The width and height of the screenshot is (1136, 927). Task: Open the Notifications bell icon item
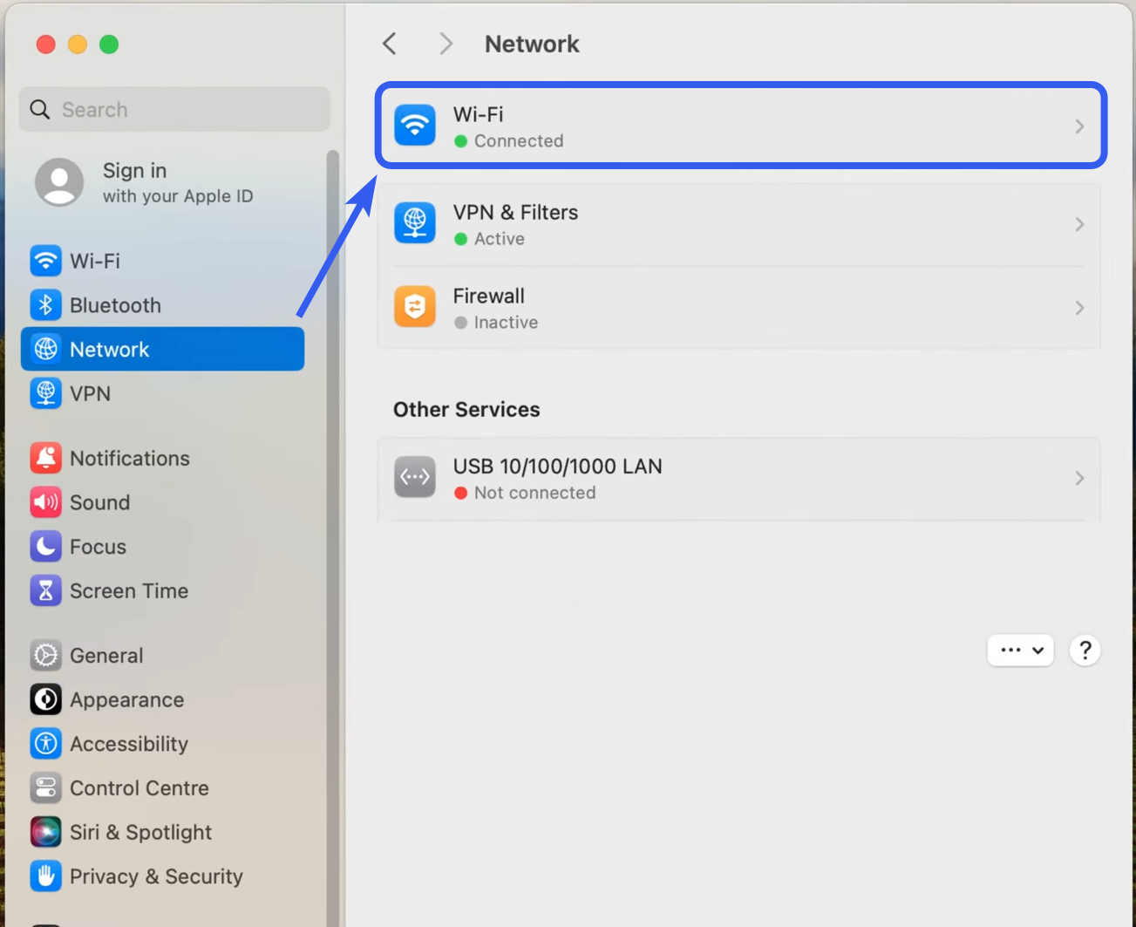pos(46,458)
